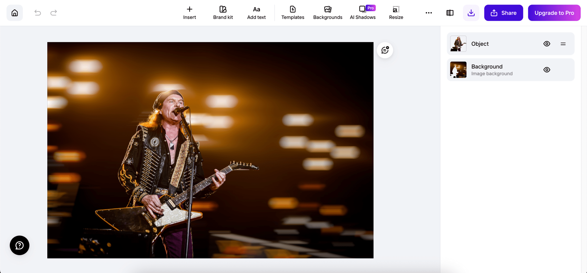Toggle visibility of the Background layer
The width and height of the screenshot is (587, 273).
click(547, 69)
